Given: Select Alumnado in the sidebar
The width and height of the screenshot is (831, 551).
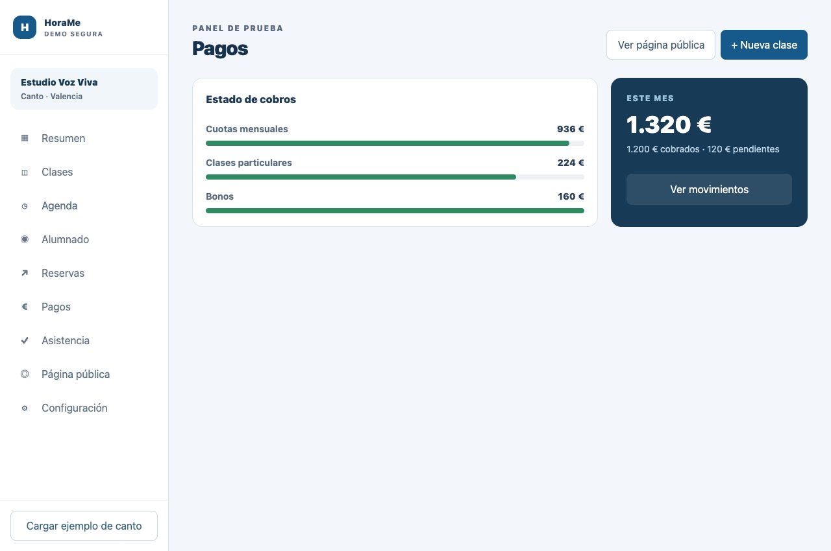Looking at the screenshot, I should coord(65,239).
